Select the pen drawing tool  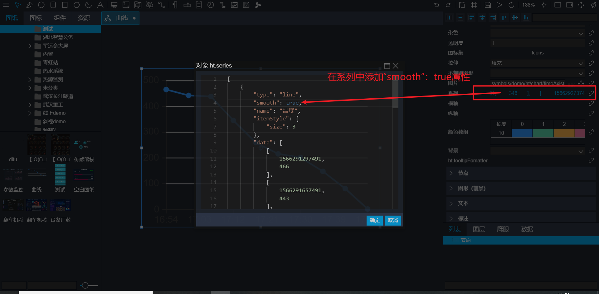(29, 5)
